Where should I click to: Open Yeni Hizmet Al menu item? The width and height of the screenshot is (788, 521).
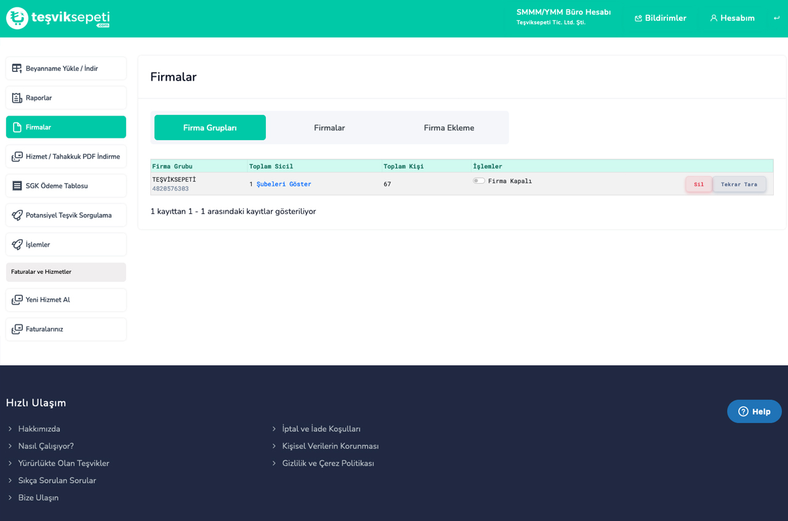click(66, 300)
